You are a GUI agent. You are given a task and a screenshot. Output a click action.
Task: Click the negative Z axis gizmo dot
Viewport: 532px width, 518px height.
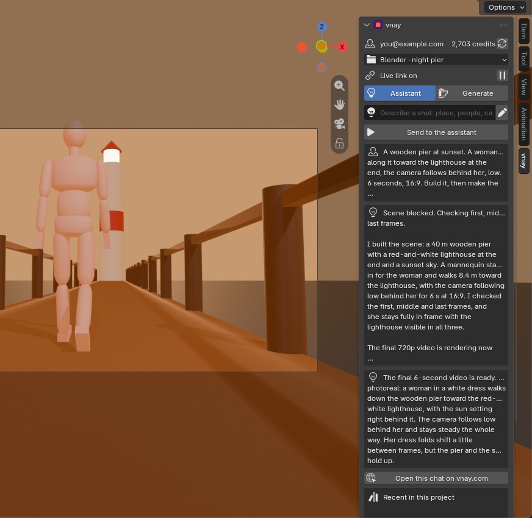(x=322, y=67)
